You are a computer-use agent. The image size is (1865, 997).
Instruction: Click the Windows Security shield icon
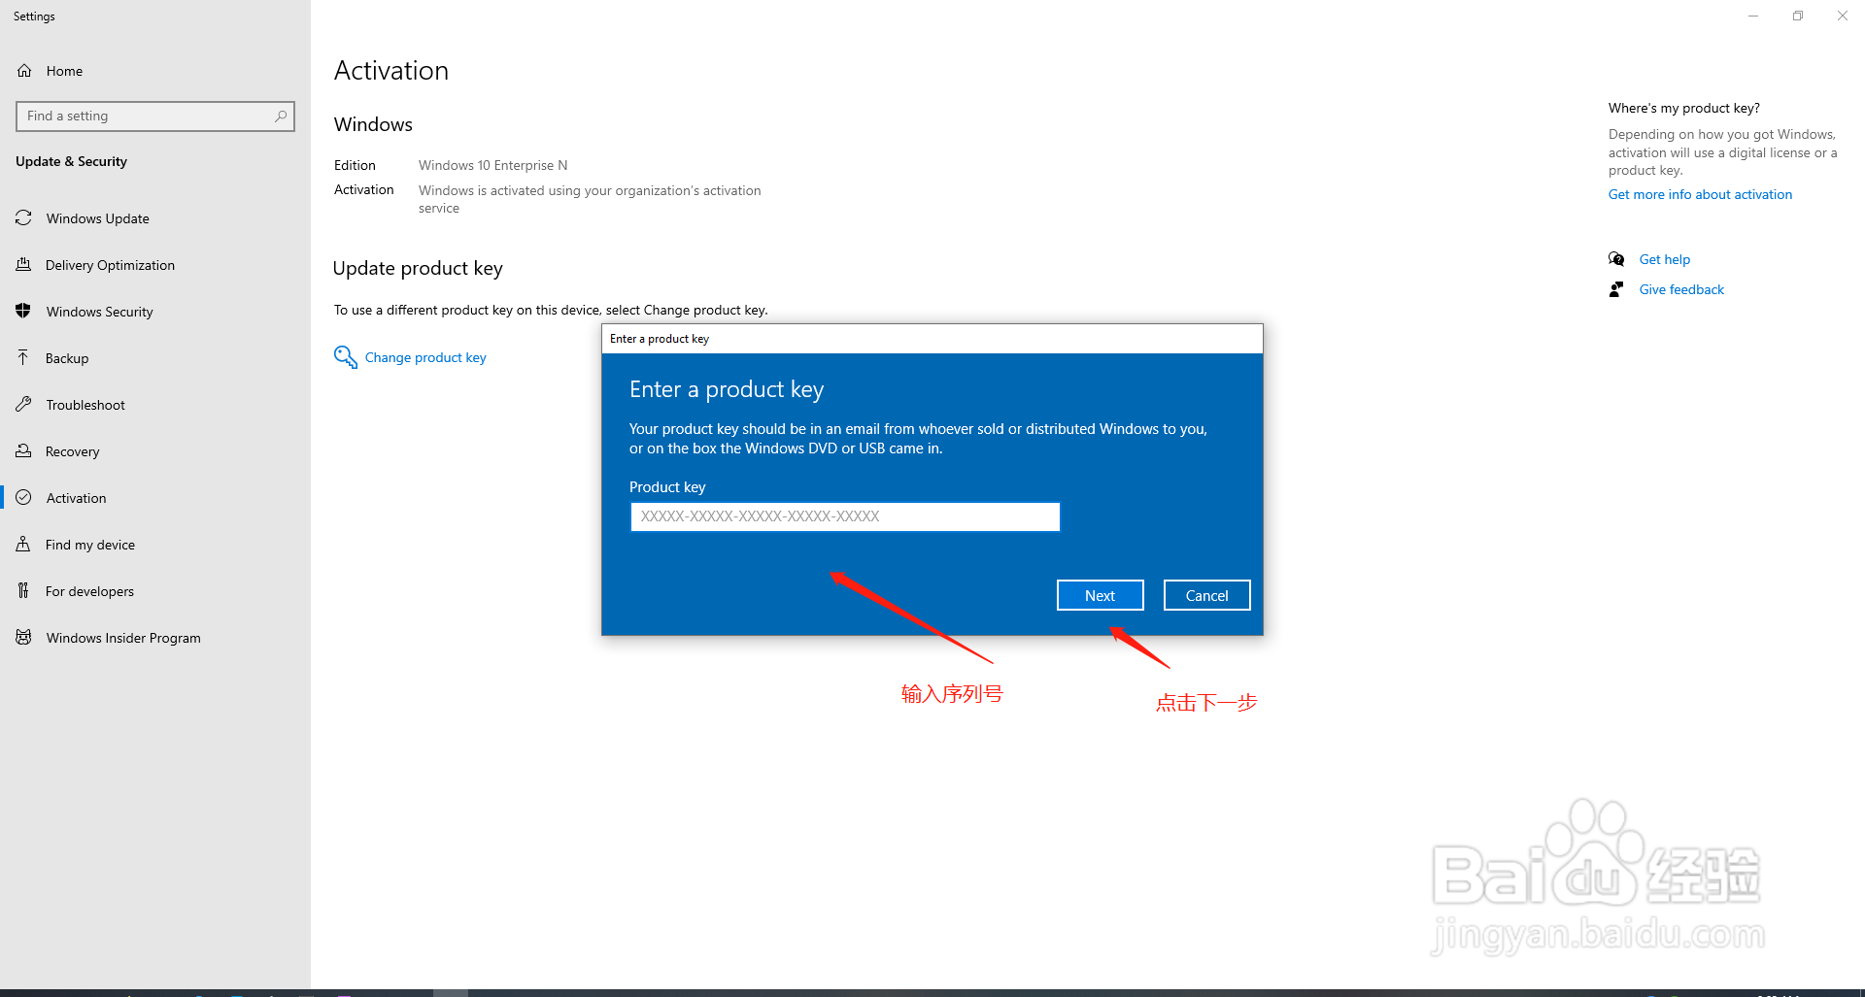[x=23, y=312]
